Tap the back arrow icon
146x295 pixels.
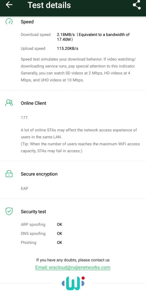pyautogui.click(x=9, y=5)
